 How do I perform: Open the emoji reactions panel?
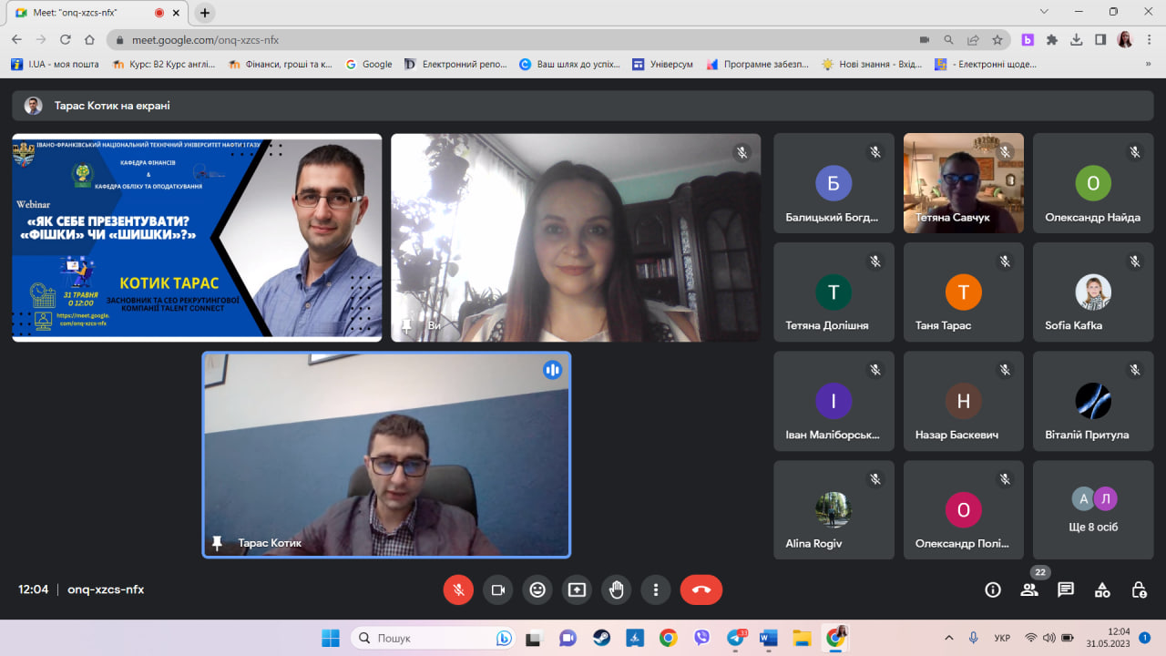click(537, 589)
